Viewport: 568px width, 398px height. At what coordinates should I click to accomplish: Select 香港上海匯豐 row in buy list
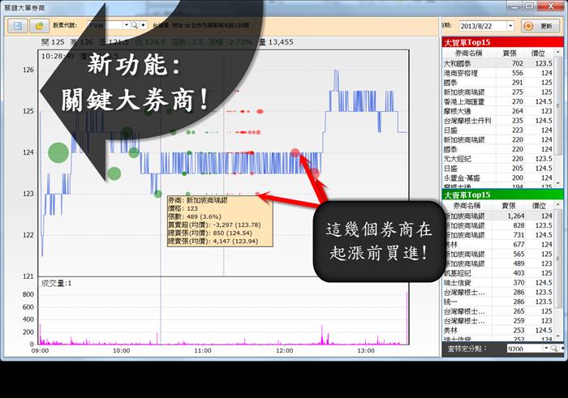coord(498,101)
